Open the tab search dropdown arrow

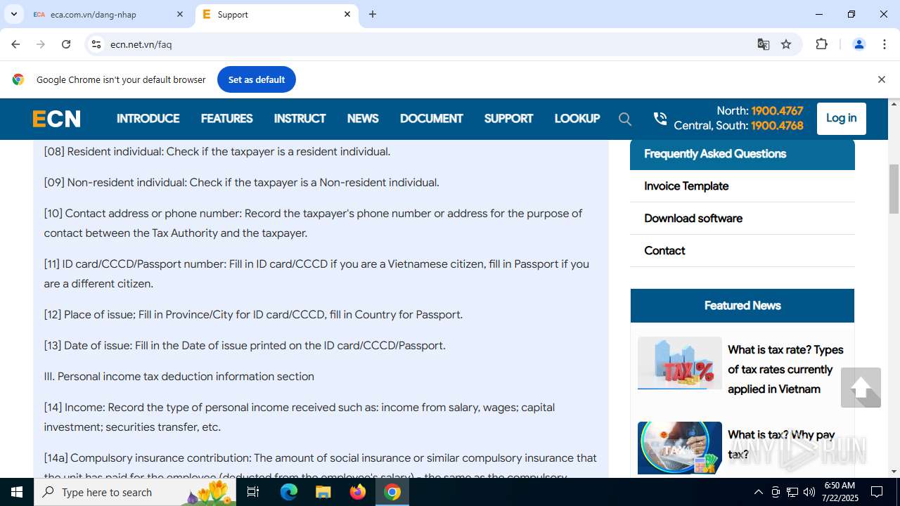point(13,14)
